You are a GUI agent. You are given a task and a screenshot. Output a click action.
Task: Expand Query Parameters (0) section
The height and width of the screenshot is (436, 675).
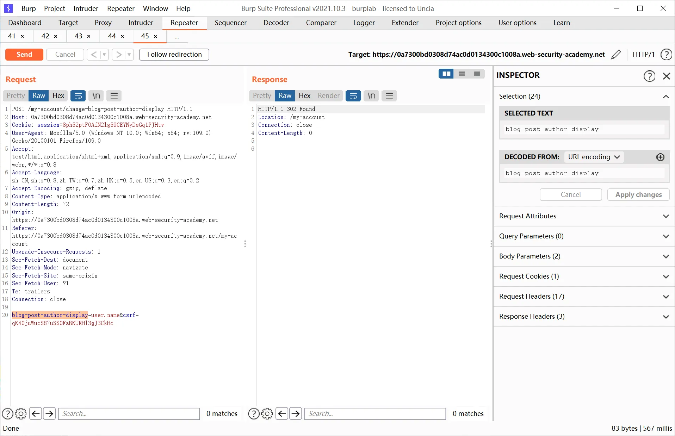[584, 236]
